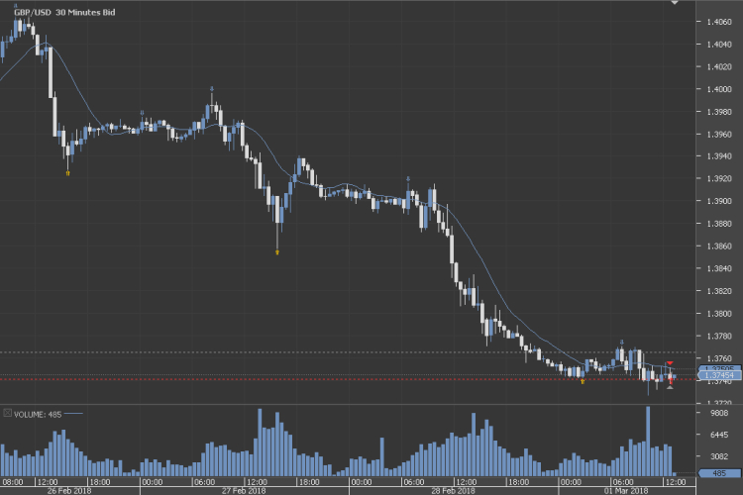Image resolution: width=743 pixels, height=495 pixels.
Task: Click the blue down-arrow fractal near the 1.4000 level
Action: pos(212,88)
